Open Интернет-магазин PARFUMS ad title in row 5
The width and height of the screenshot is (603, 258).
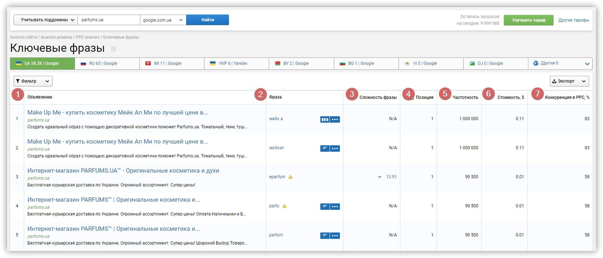113,229
